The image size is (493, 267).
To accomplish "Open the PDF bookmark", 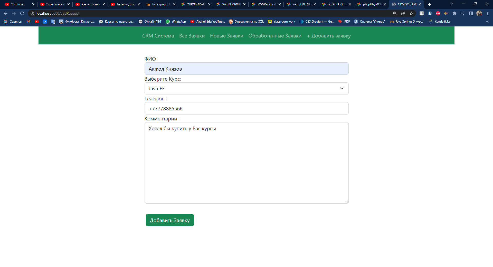I will click(x=344, y=22).
